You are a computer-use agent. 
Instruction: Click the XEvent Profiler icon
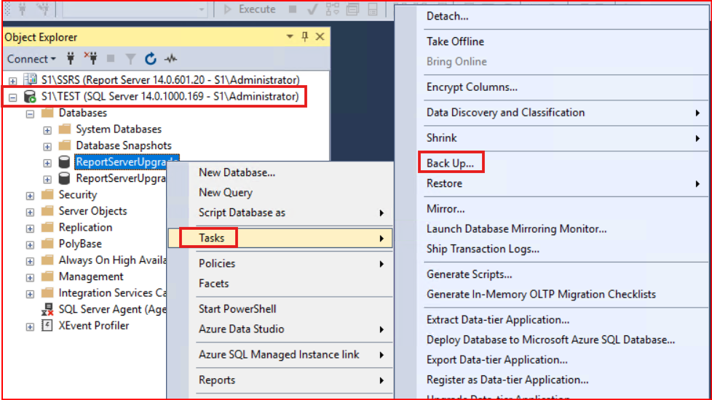tap(47, 326)
